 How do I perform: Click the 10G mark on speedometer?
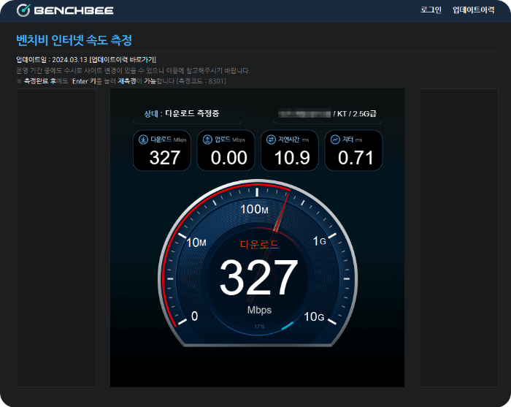coord(314,316)
